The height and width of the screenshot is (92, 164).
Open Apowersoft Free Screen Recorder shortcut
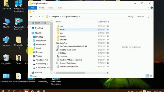coord(19,24)
